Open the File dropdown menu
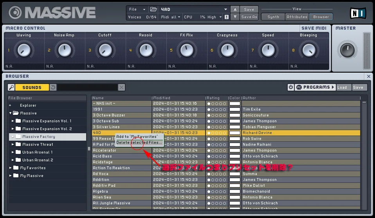 137,9
